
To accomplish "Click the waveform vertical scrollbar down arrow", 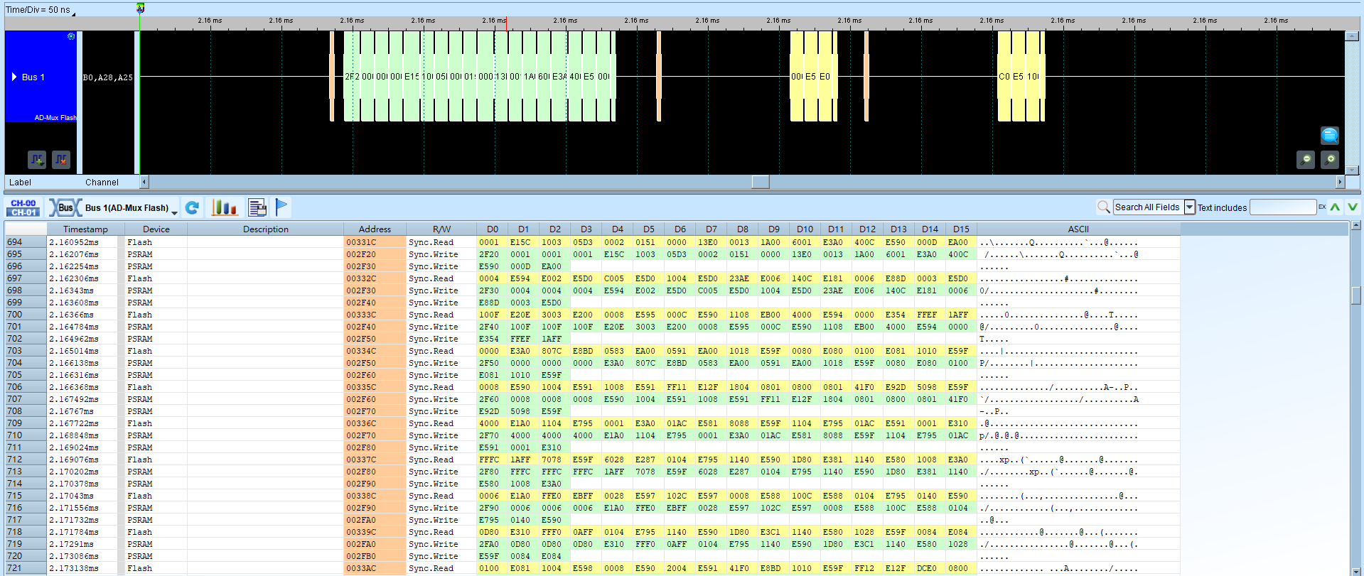I will coord(1352,170).
